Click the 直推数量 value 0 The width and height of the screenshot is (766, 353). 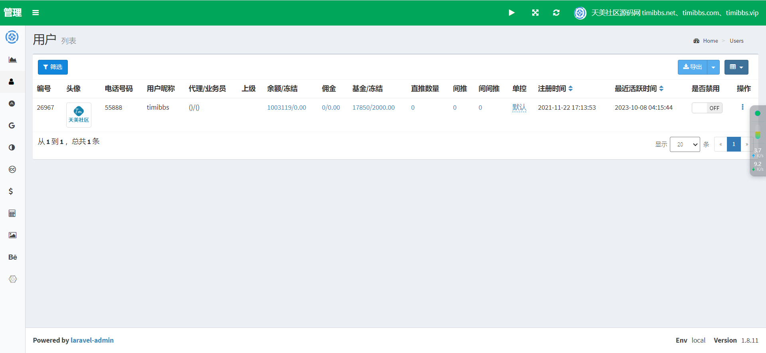pyautogui.click(x=413, y=108)
